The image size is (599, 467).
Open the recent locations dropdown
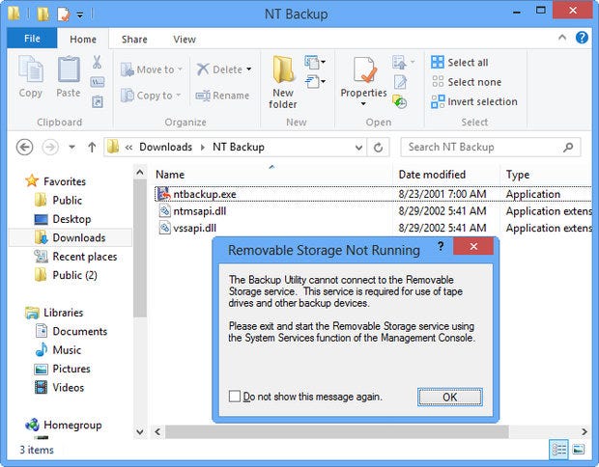(71, 147)
